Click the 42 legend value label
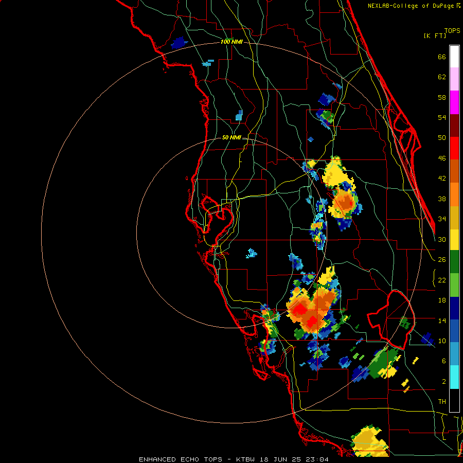Image resolution: width=463 pixels, height=463 pixels. [442, 179]
